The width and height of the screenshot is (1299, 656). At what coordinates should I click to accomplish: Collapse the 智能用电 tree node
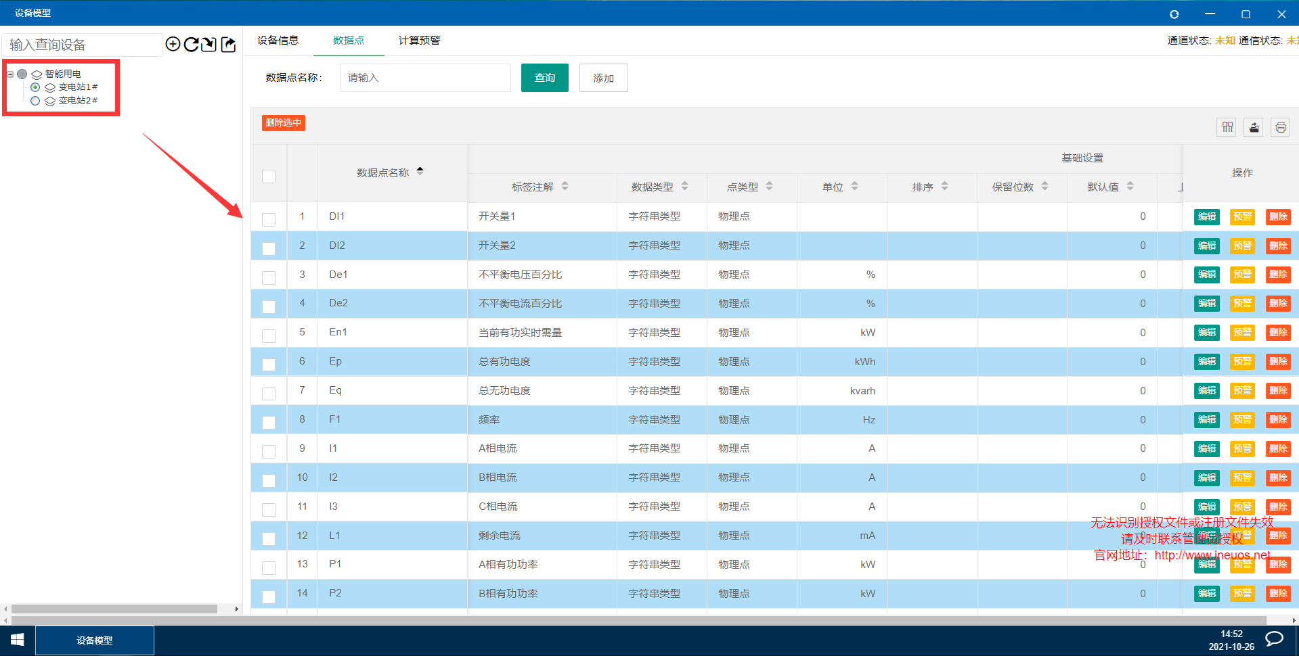[10, 74]
